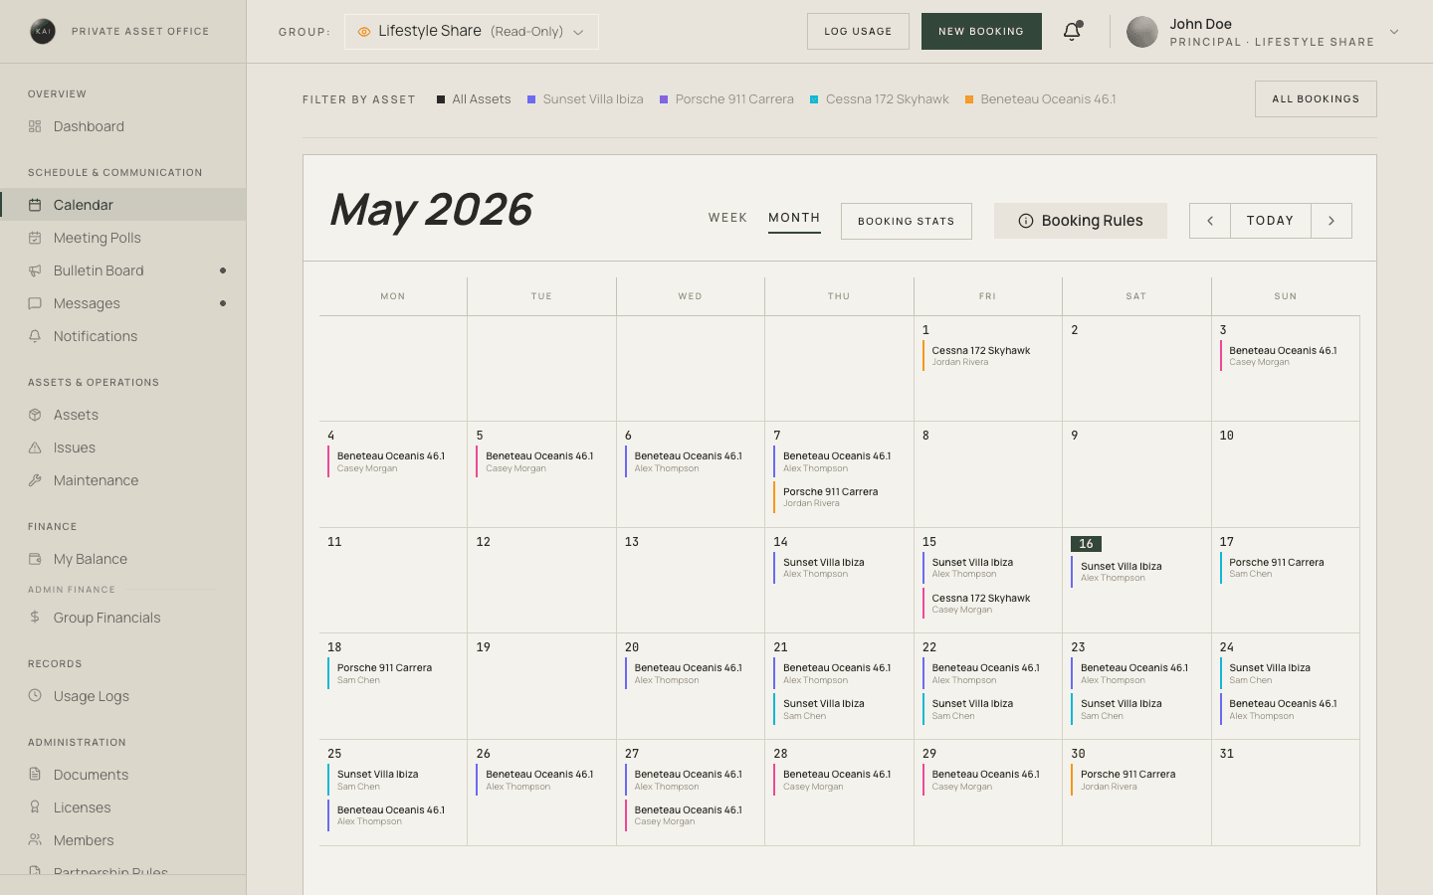Viewport: 1433px width, 895px height.
Task: Click the Members people icon
Action: (35, 840)
